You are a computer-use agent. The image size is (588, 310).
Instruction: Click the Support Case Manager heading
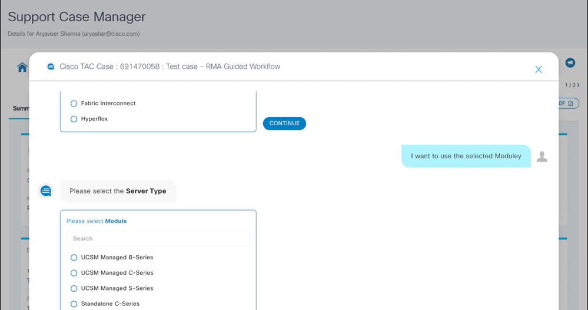point(77,17)
